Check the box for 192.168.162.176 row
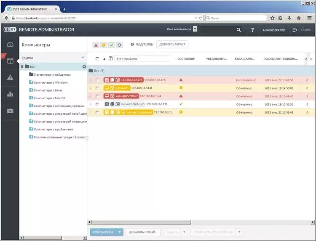The image size is (316, 241). pyautogui.click(x=97, y=80)
